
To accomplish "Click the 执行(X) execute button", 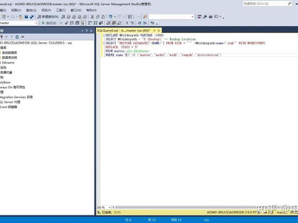I will (49, 23).
